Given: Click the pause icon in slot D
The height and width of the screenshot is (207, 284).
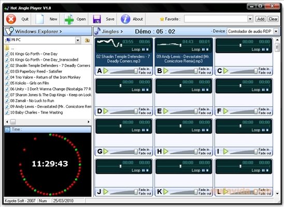Looking at the screenshot, I should (x=144, y=90).
